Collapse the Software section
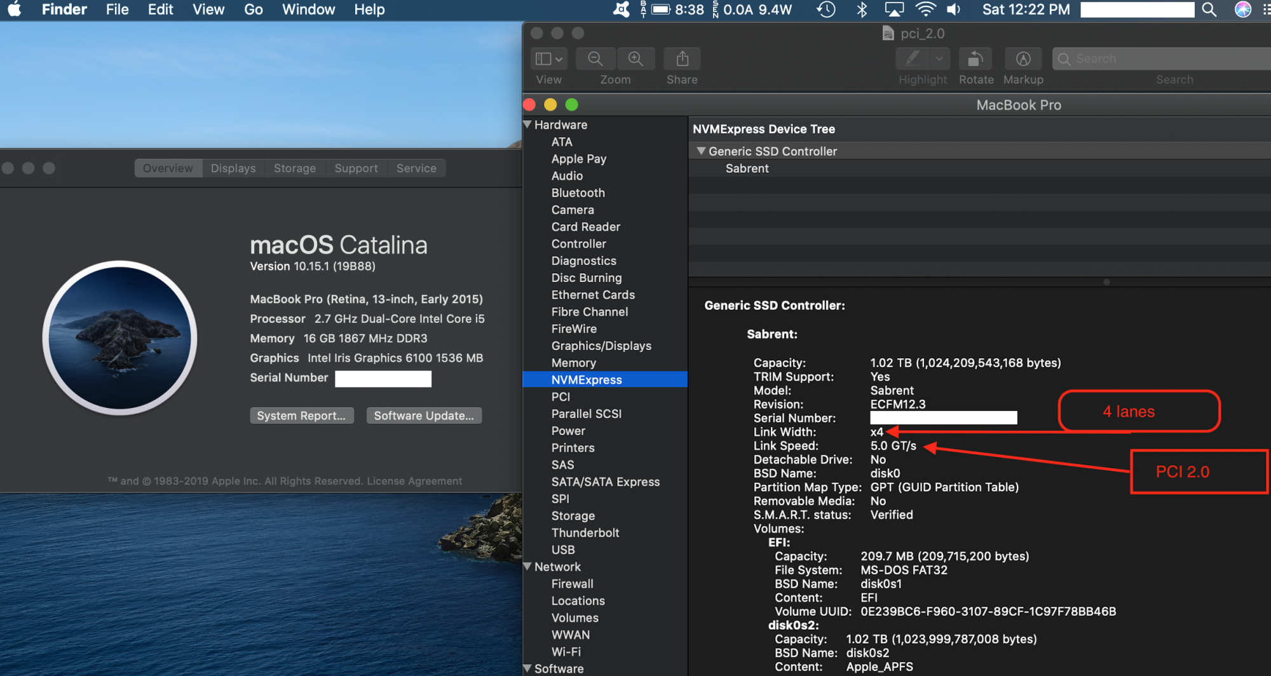1271x676 pixels. [527, 668]
